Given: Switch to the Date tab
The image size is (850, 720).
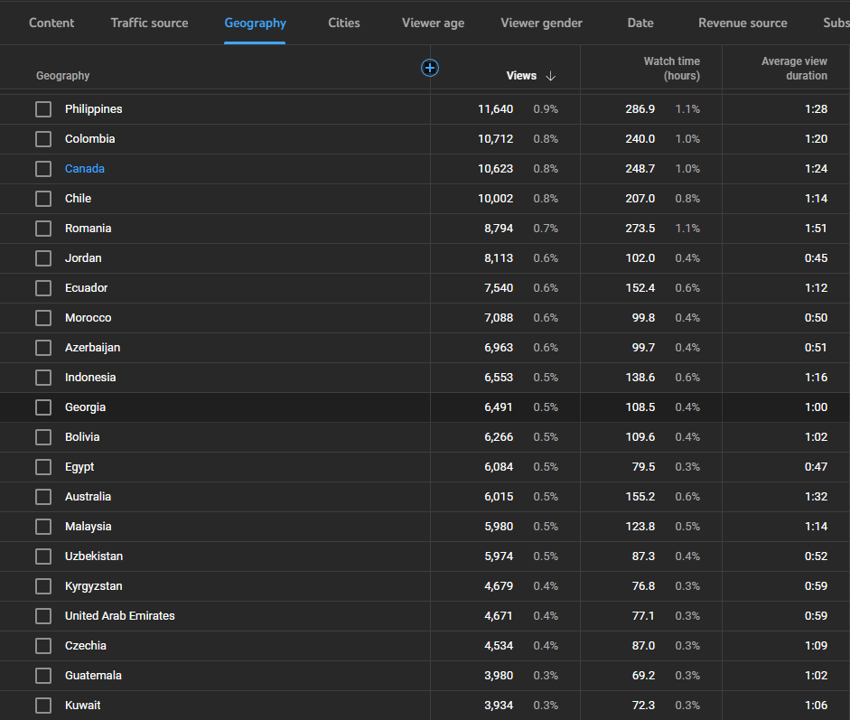Looking at the screenshot, I should coord(640,23).
